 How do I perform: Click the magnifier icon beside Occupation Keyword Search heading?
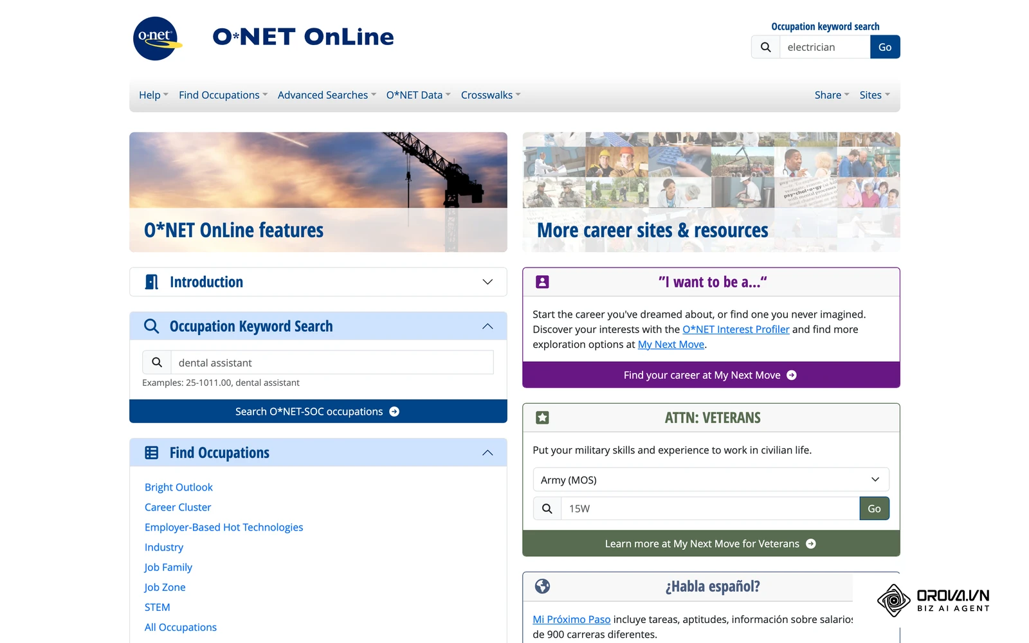(x=151, y=327)
